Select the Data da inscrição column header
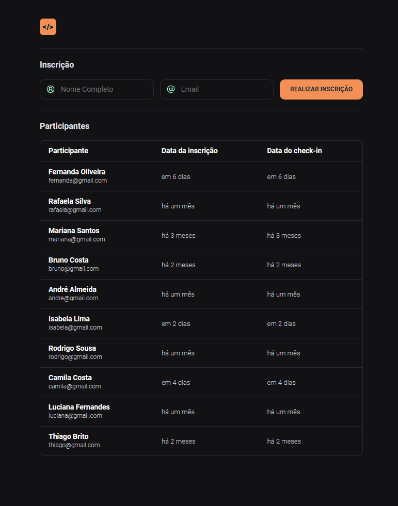The width and height of the screenshot is (398, 506). click(189, 151)
